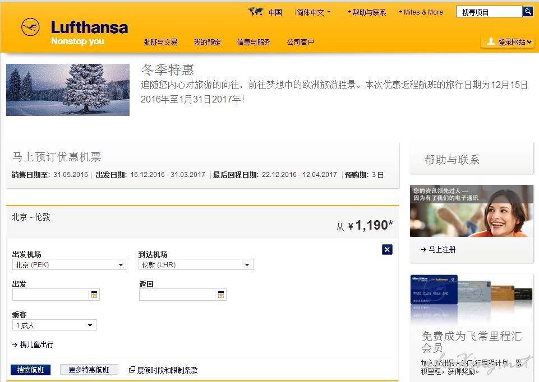Viewport: 539px width, 382px height.
Task: Click the 免费成为飞常里程汇会员 heading
Action: click(x=471, y=342)
